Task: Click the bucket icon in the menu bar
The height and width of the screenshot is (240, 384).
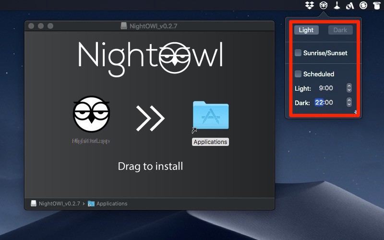Action: point(377,5)
